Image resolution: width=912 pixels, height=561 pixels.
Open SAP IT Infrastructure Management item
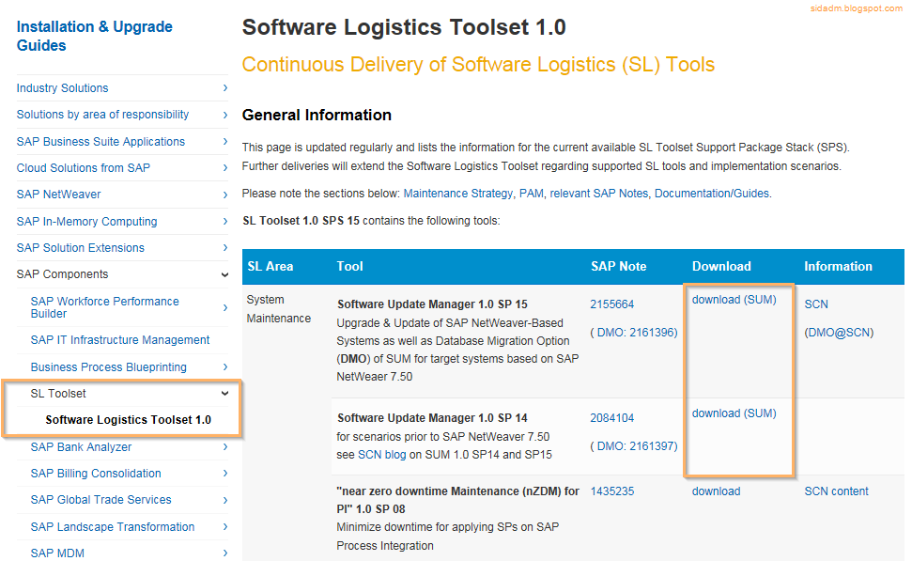click(120, 340)
